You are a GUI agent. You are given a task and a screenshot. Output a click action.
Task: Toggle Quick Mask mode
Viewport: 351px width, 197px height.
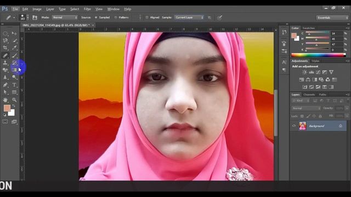[x=5, y=121]
